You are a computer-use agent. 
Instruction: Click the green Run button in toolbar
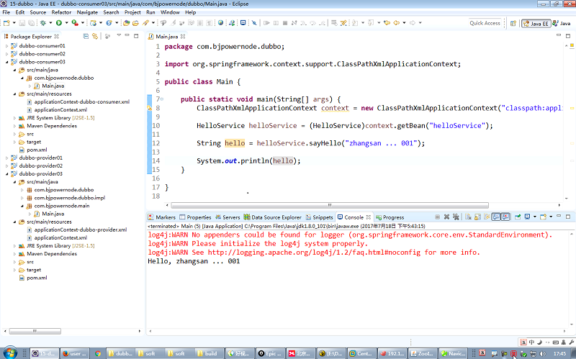tap(59, 23)
